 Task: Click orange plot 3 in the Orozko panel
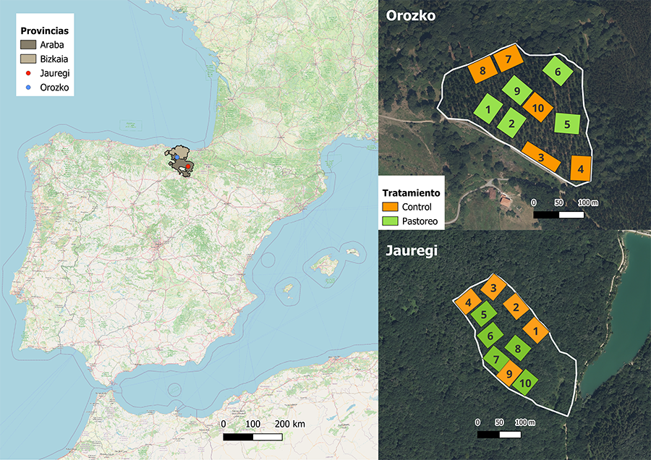pos(541,157)
